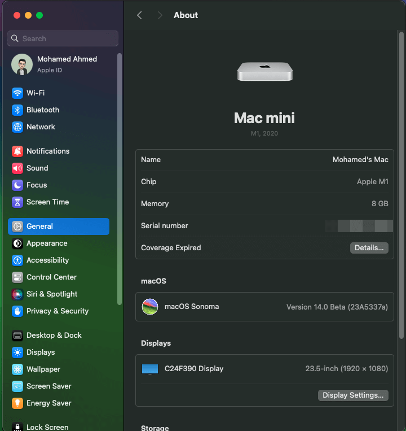The image size is (406, 431).
Task: Click the Siri & Spotlight icon
Action: point(17,294)
